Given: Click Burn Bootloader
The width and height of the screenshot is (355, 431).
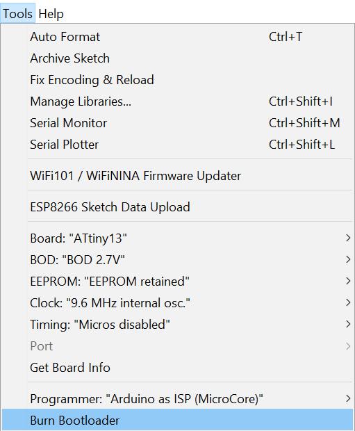Looking at the screenshot, I should (x=178, y=420).
